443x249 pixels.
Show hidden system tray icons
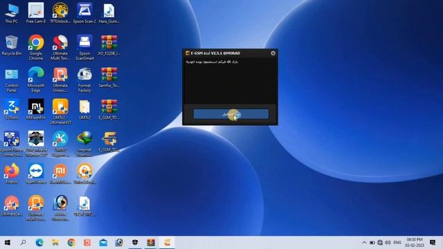click(x=364, y=243)
